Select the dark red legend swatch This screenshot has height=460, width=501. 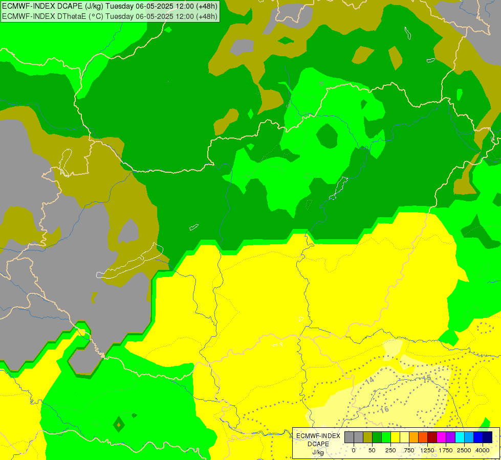click(x=432, y=438)
